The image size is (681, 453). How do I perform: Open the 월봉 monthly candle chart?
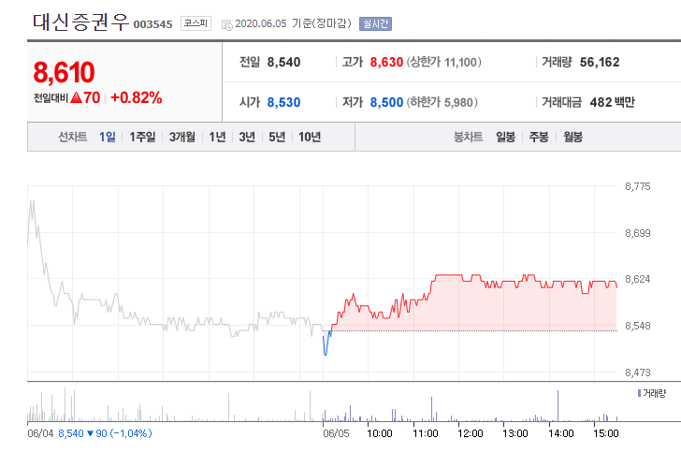[572, 137]
